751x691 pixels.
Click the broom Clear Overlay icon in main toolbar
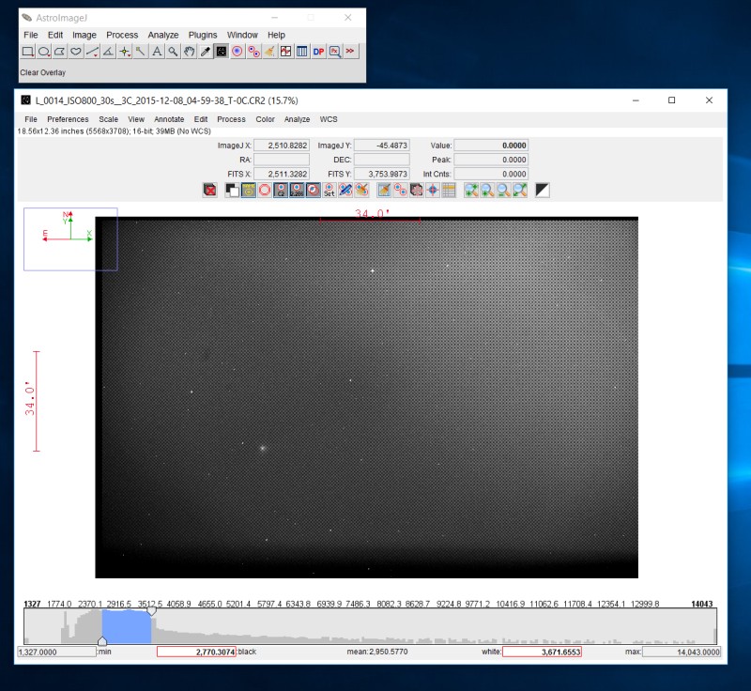click(x=269, y=52)
